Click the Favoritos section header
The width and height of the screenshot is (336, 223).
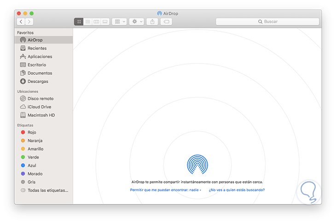[x=25, y=33]
